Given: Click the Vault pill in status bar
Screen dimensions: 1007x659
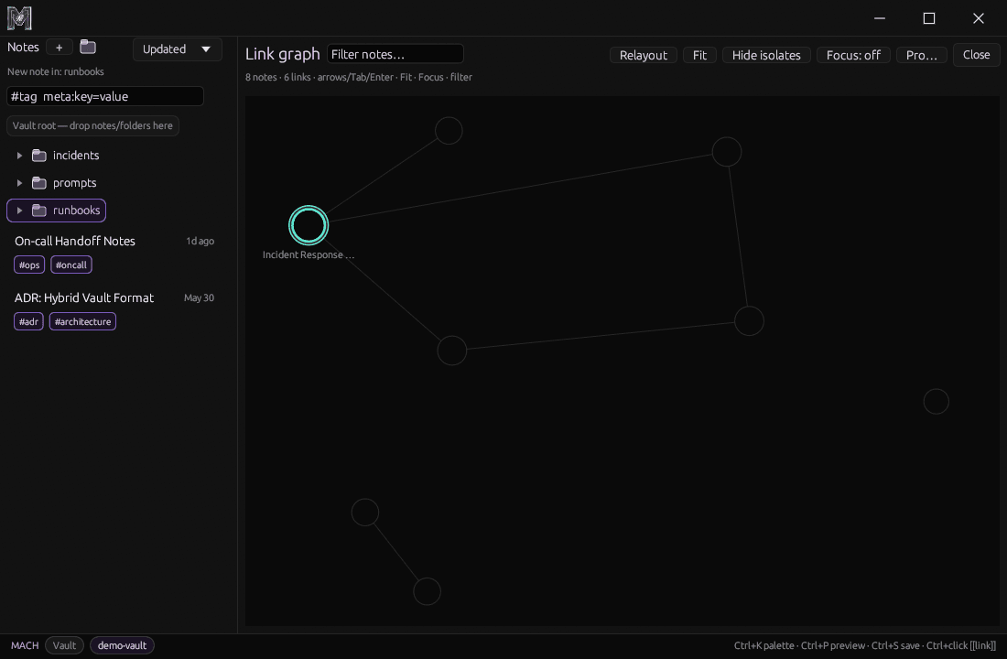Looking at the screenshot, I should [x=64, y=645].
